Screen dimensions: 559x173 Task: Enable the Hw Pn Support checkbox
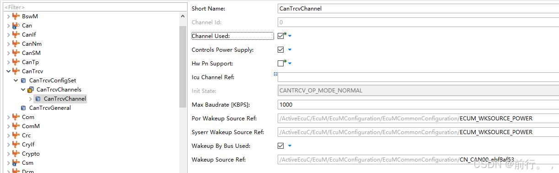click(x=281, y=64)
